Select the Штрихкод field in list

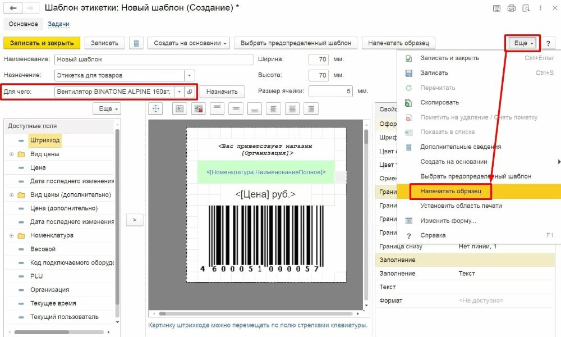[45, 140]
